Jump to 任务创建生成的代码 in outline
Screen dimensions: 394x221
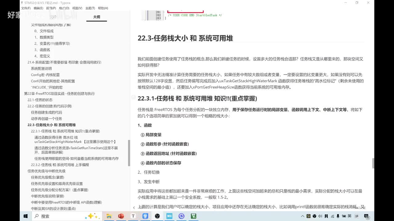[46, 112]
